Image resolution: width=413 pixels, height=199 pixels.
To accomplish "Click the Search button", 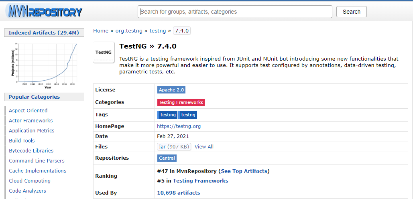I will coord(351,12).
